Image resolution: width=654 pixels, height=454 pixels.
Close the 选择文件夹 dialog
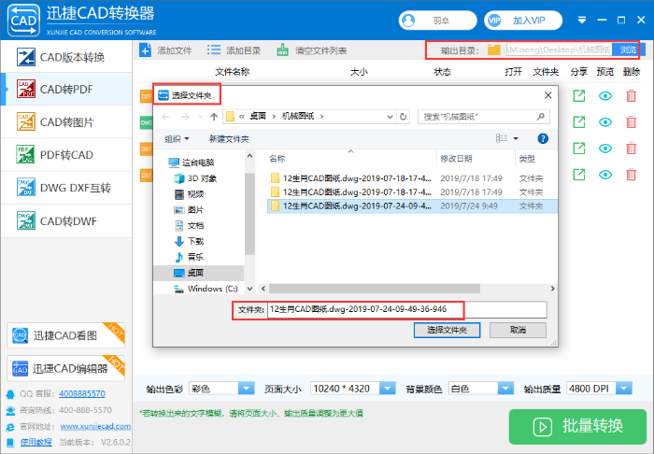548,95
